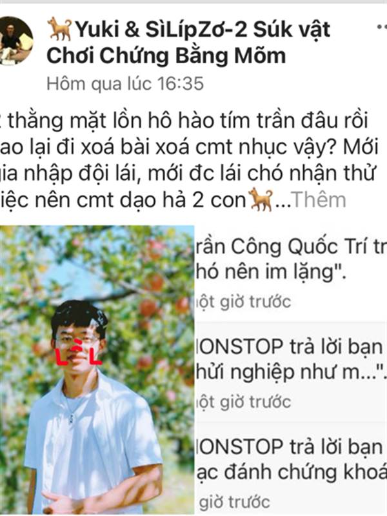Image resolution: width=387 pixels, height=516 pixels.
Task: Open the three-dot post options menu
Action: (x=382, y=28)
